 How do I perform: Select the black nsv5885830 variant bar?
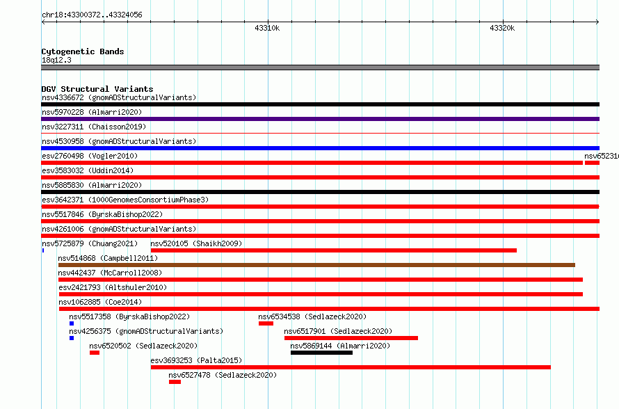click(x=320, y=192)
